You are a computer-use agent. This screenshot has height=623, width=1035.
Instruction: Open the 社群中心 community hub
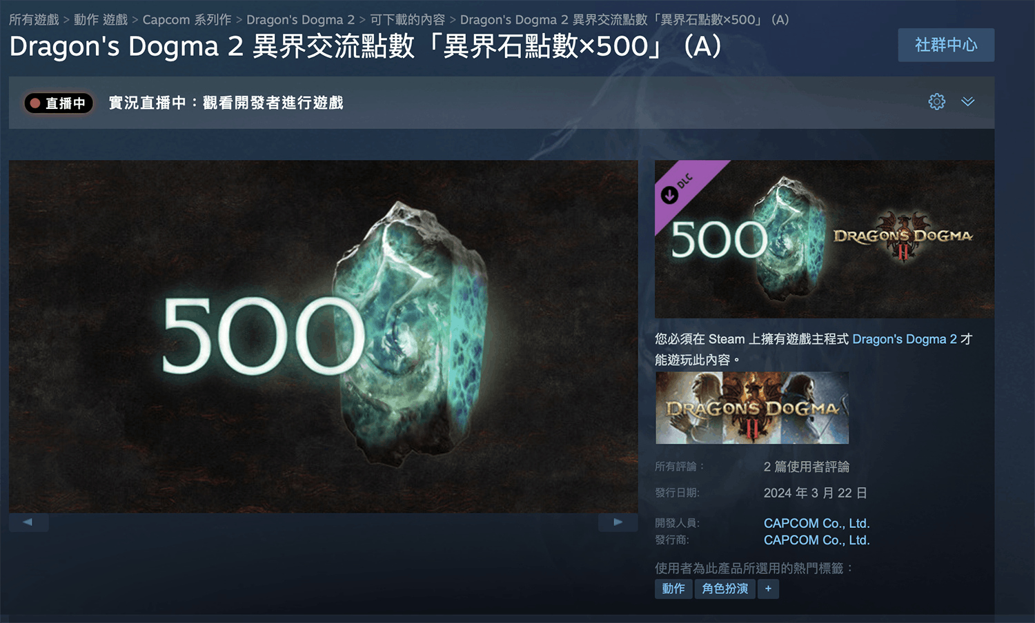(946, 45)
